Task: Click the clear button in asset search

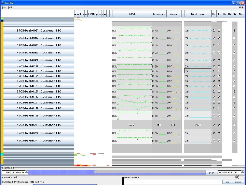Action: [x=238, y=182]
